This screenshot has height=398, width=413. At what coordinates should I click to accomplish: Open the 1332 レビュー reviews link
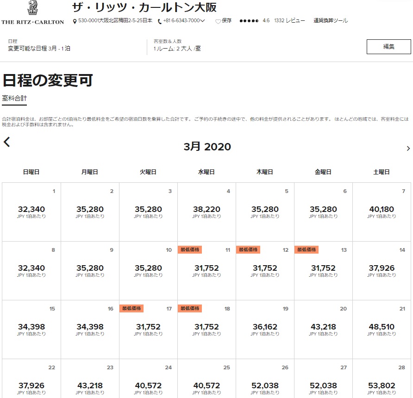coord(289,20)
